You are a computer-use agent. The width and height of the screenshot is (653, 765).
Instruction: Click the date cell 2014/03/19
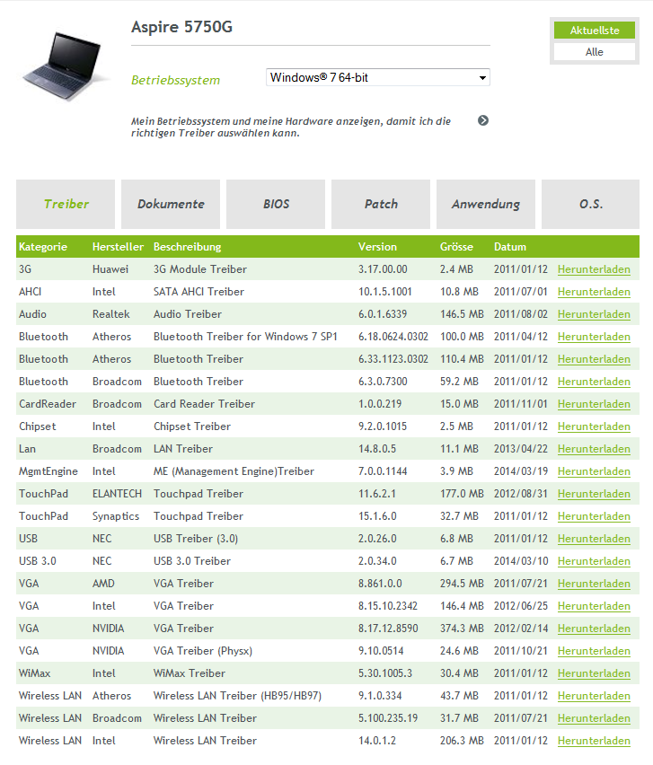(x=521, y=471)
